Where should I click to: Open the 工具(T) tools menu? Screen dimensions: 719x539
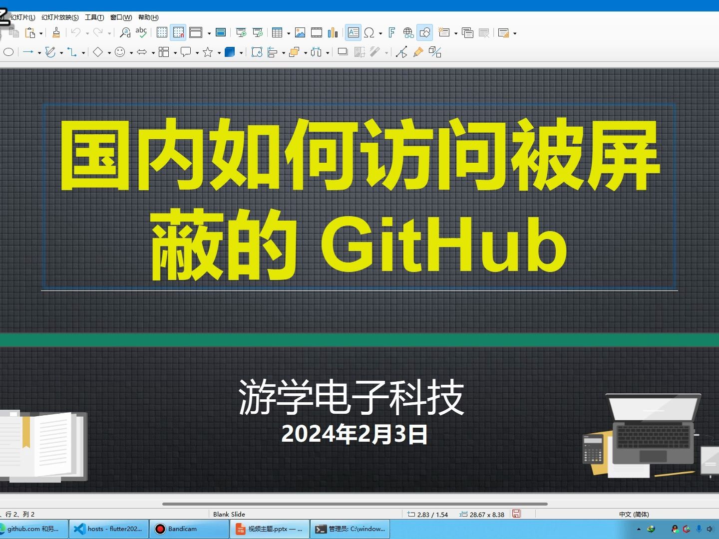pos(94,17)
